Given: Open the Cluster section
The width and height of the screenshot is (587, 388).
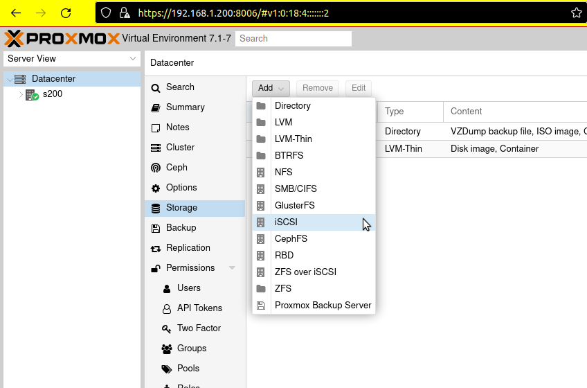Looking at the screenshot, I should pos(195,148).
